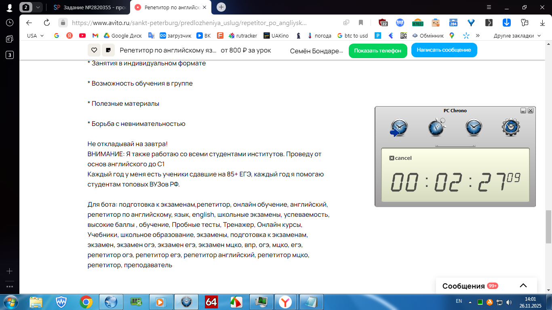Add a sidebar item with the plus icon
Image resolution: width=552 pixels, height=310 pixels.
[x=9, y=271]
